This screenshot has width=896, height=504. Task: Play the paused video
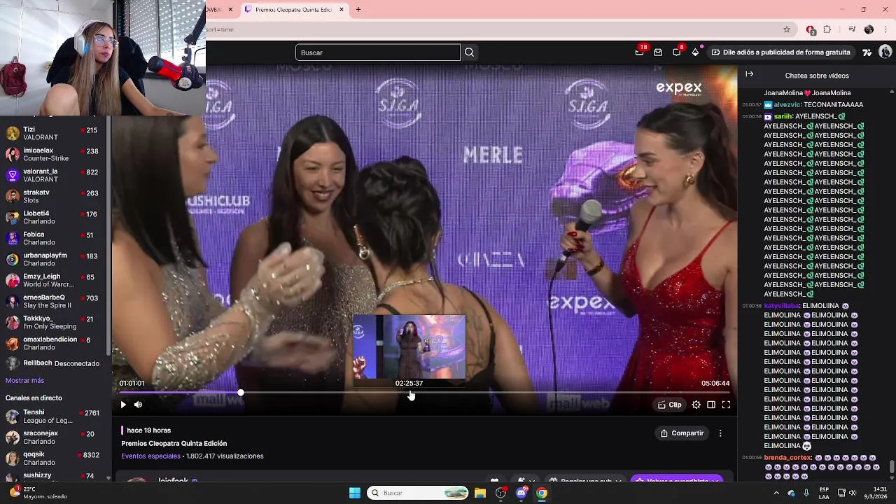click(123, 405)
